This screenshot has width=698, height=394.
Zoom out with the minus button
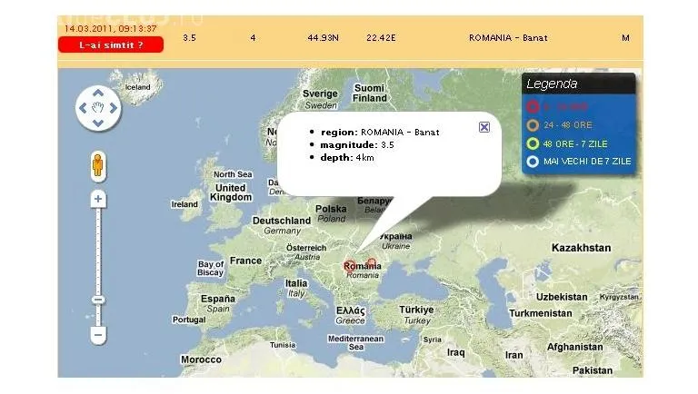tap(98, 335)
